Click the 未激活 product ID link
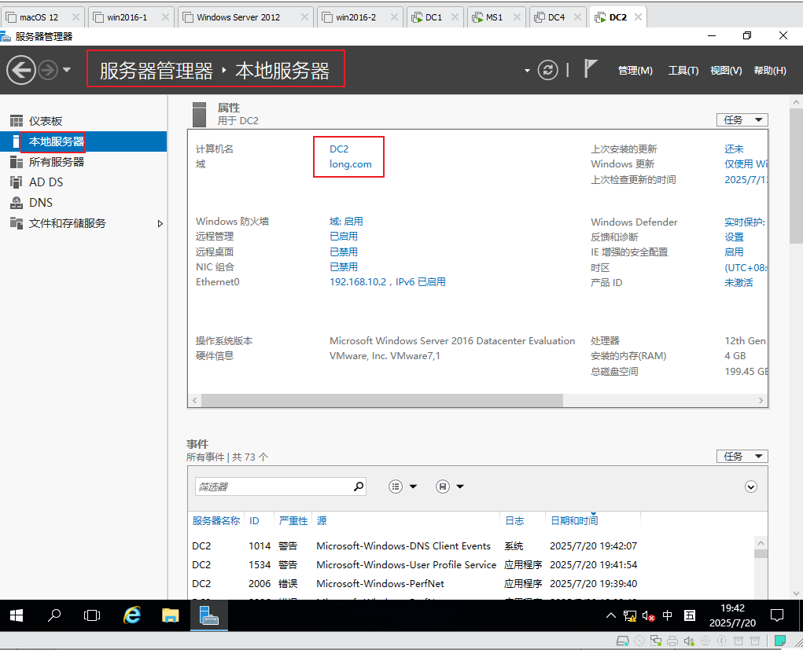 (x=739, y=282)
